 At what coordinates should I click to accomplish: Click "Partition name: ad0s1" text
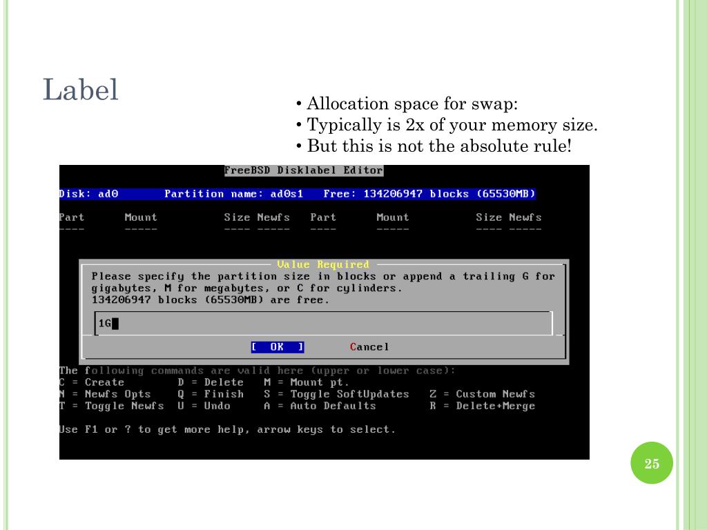(233, 194)
